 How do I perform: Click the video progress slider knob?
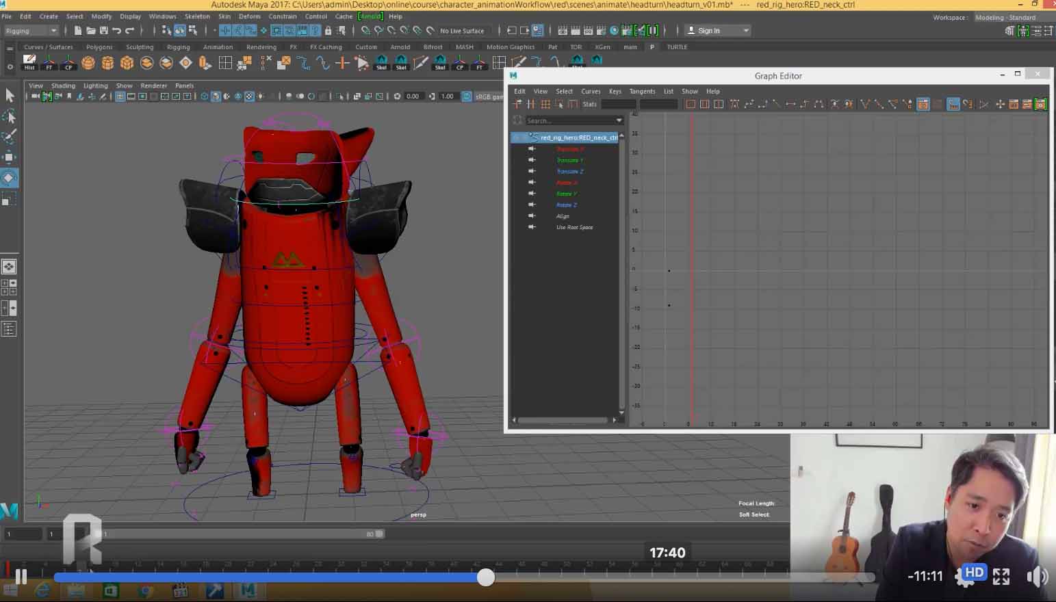click(x=486, y=577)
